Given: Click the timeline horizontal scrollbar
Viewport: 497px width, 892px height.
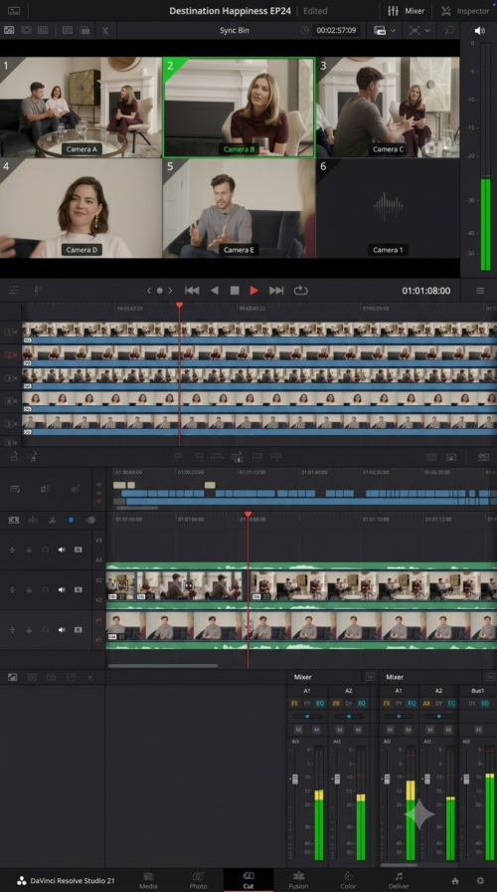Looking at the screenshot, I should click(x=163, y=666).
